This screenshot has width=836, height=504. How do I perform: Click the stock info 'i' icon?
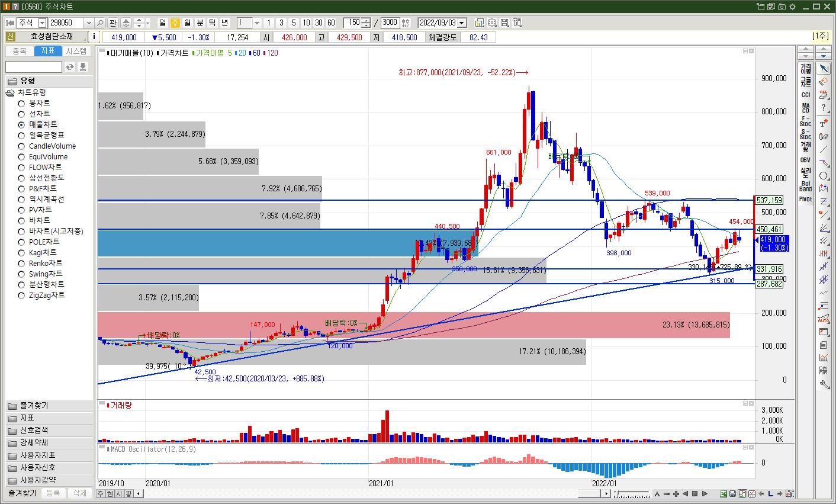95,37
